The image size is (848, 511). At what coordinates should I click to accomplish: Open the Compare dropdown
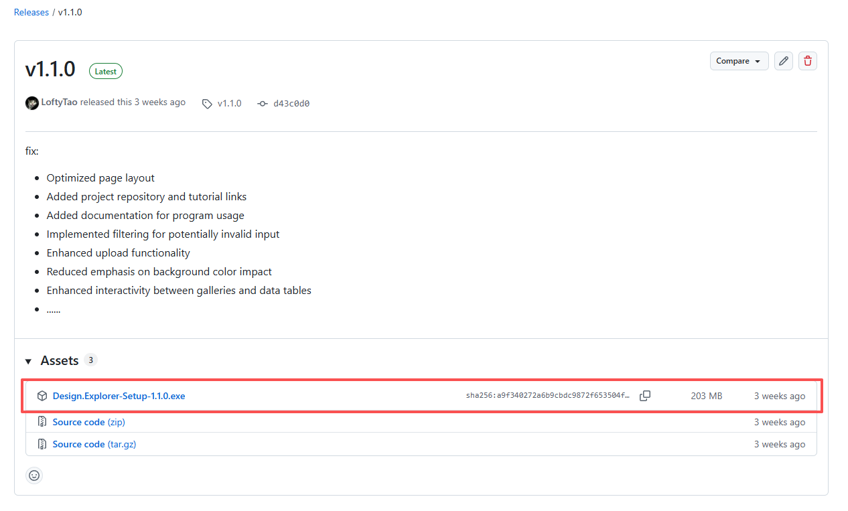click(739, 61)
